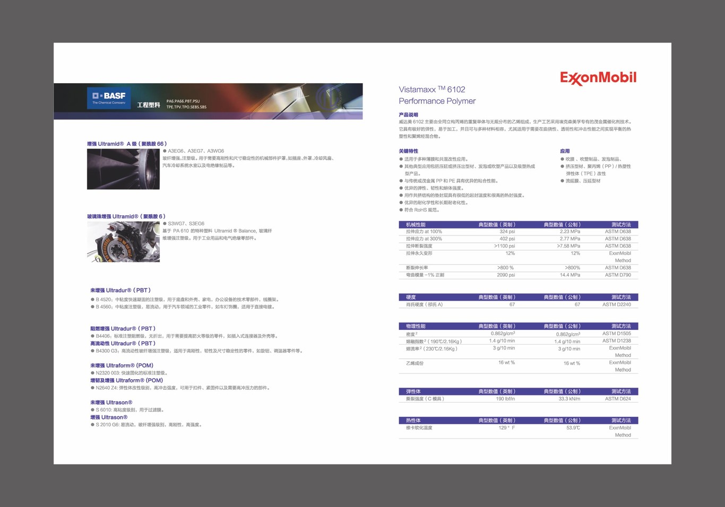This screenshot has width=725, height=507.
Task: Click the '弹性体' table header
Action: point(413,392)
